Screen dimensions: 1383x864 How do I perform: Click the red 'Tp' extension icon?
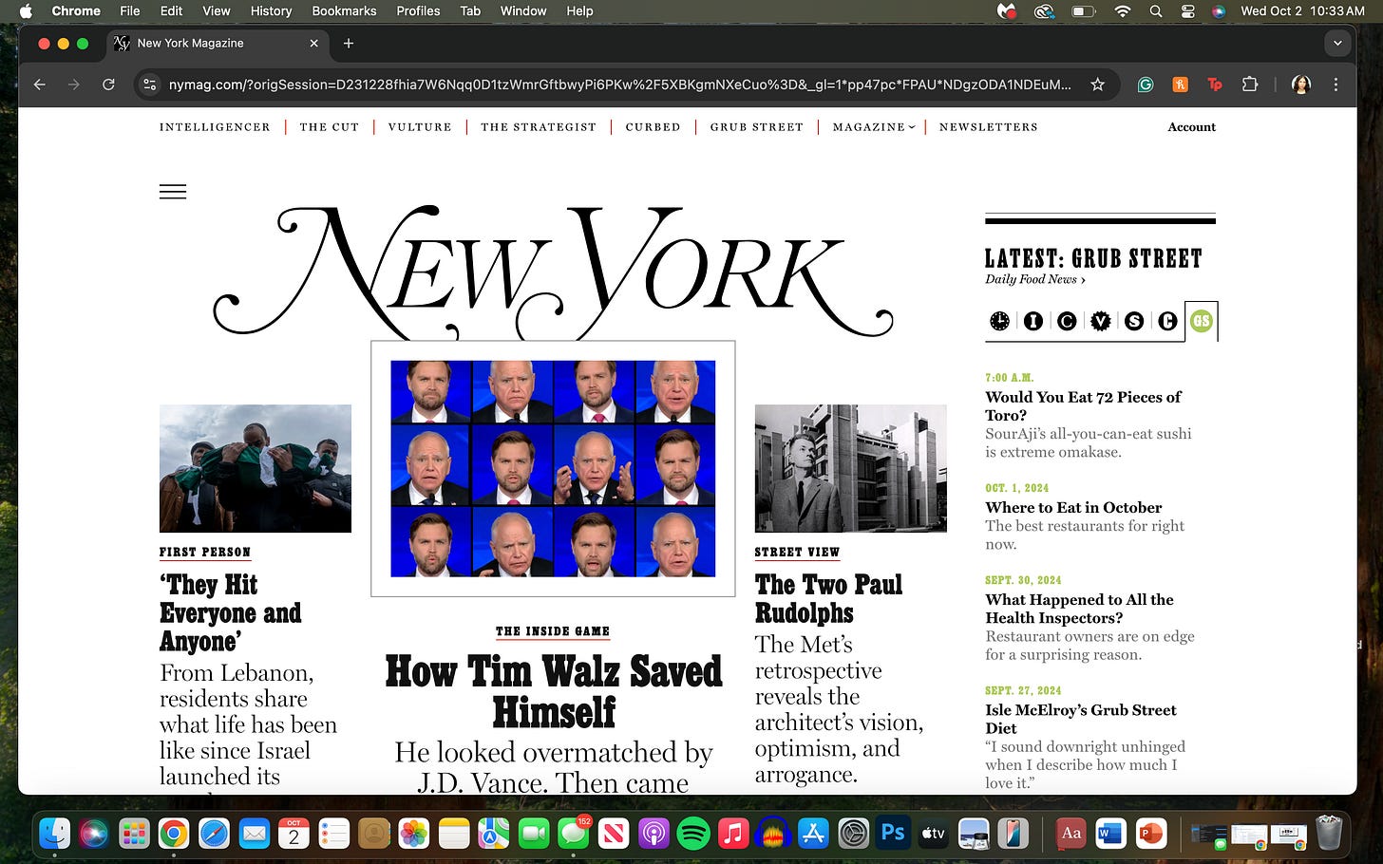coord(1214,85)
